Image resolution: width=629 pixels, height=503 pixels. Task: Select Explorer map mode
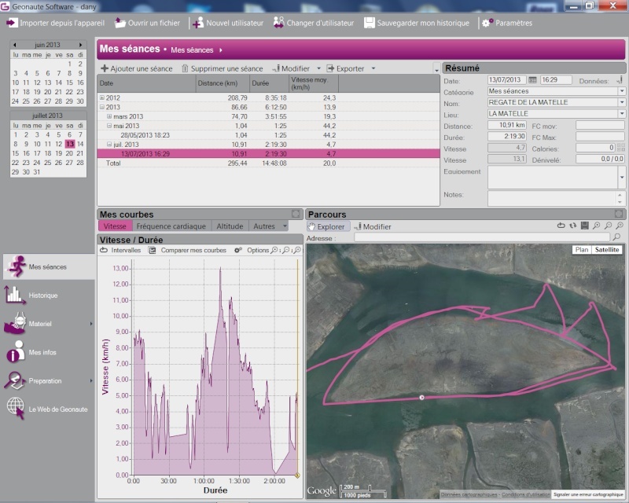[328, 226]
